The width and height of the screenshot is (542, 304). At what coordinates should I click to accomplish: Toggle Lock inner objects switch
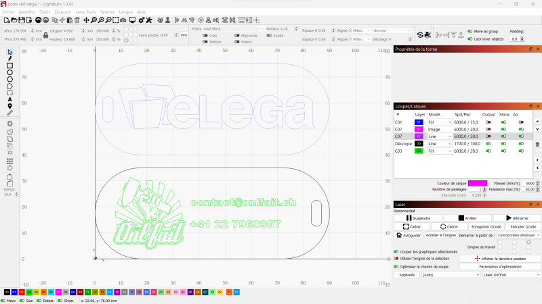(470, 39)
